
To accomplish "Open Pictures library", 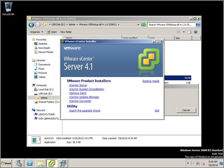I will [41, 73].
